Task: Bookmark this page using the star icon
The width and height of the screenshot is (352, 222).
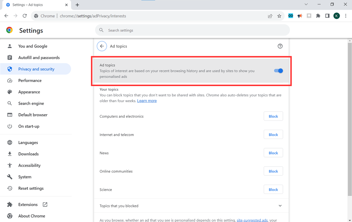Action: (279, 16)
